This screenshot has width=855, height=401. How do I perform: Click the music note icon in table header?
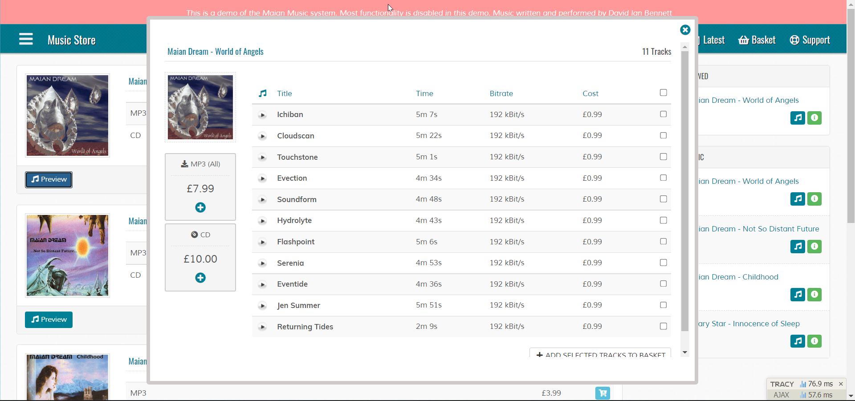point(263,93)
